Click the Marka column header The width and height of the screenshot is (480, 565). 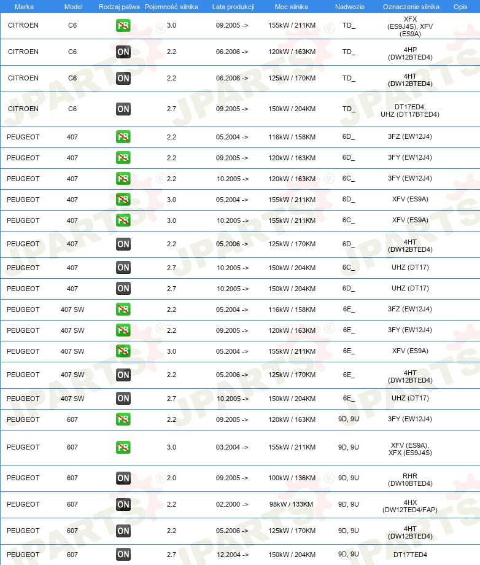point(24,7)
